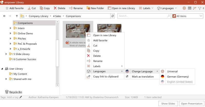The image size is (205, 107).
Task: Click the sort order icon in toolbar
Action: [x=194, y=8]
